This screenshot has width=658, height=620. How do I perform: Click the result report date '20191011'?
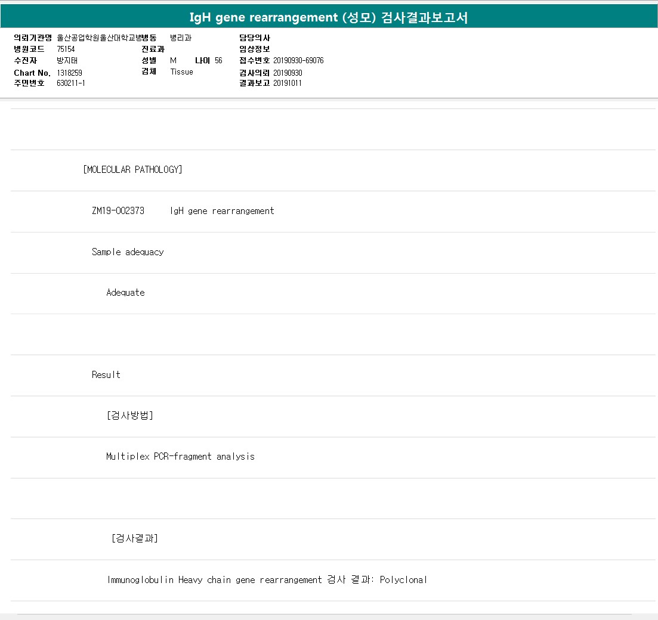click(x=288, y=83)
